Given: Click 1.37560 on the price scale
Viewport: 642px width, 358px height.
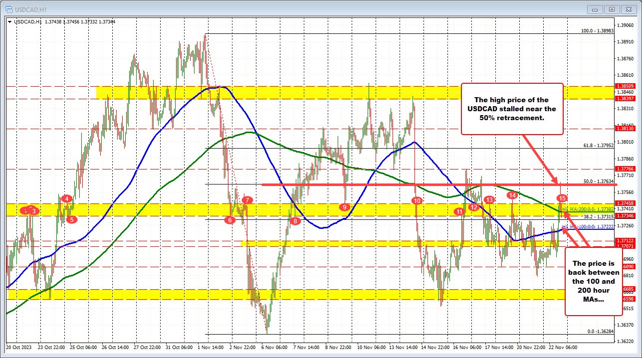Looking at the screenshot, I should (x=626, y=192).
